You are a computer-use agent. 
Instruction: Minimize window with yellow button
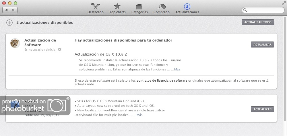tap(10, 3)
